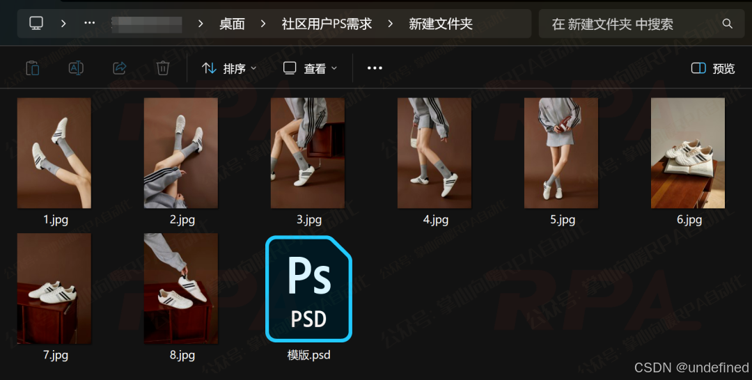Go to 社区用户PS需求 folder in breadcrumb

pos(327,24)
